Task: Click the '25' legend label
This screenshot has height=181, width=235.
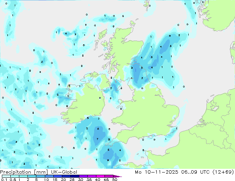Action: click(72, 180)
